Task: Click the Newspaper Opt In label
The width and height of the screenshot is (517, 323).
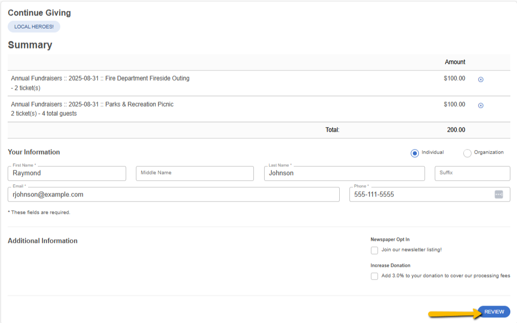Action: (x=390, y=239)
